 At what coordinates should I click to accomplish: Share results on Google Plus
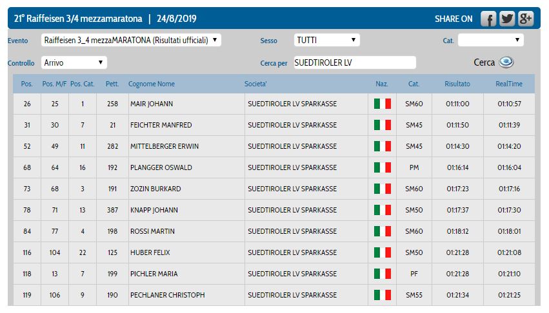coord(525,19)
